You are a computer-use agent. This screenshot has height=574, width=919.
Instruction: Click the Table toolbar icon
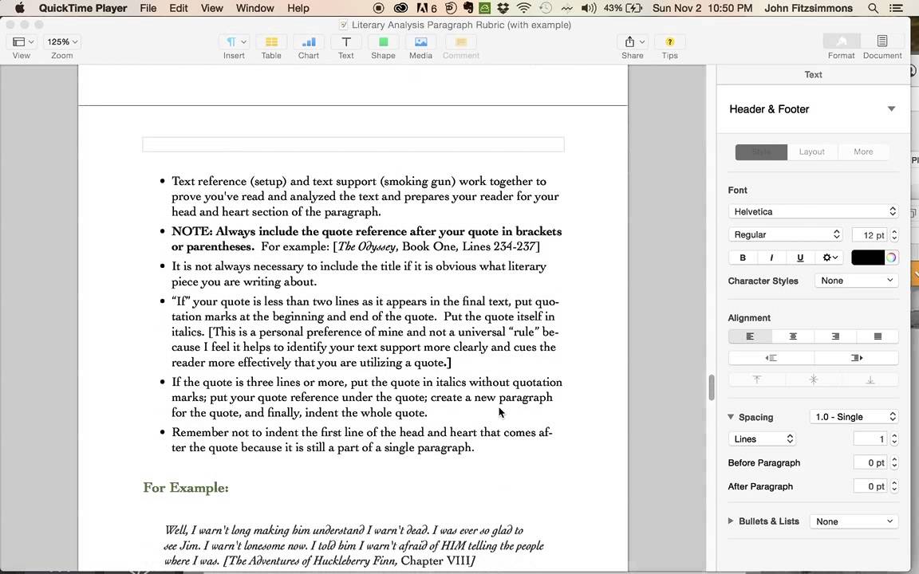point(271,41)
